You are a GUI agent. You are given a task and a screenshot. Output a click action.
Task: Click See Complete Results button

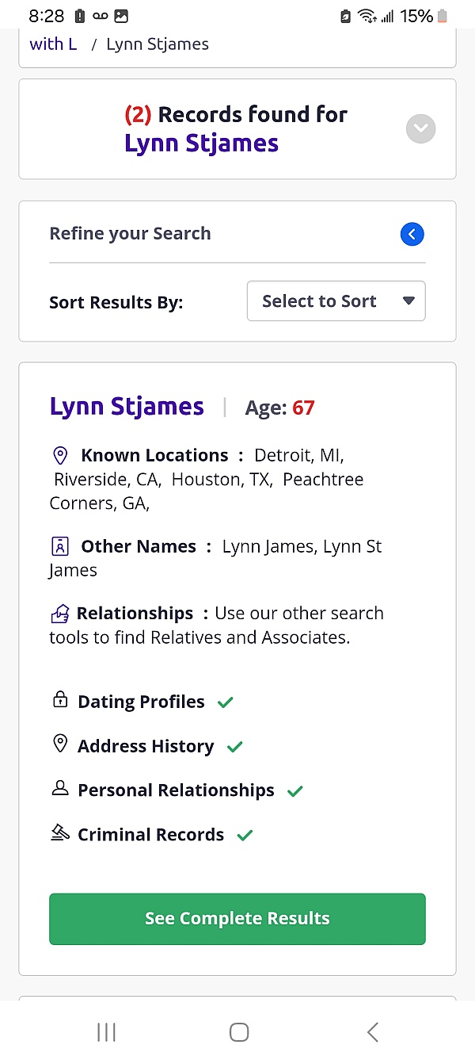(237, 919)
